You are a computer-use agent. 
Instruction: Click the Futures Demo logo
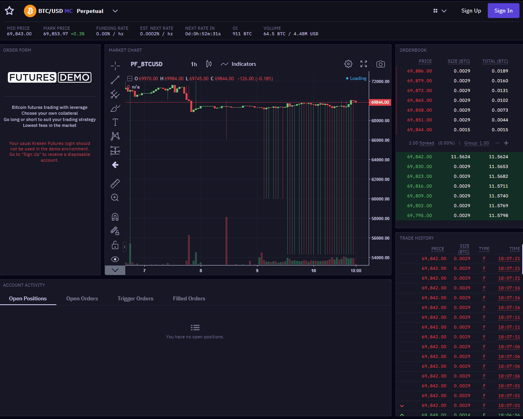click(50, 78)
